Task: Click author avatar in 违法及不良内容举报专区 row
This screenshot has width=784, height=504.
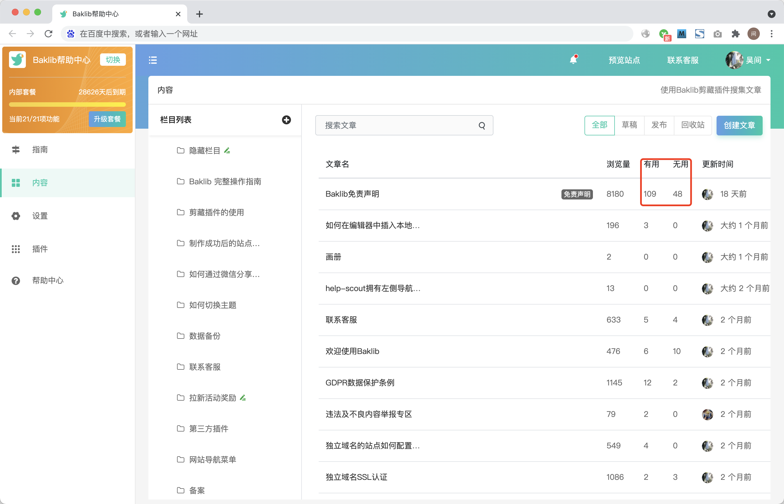Action: pos(708,415)
